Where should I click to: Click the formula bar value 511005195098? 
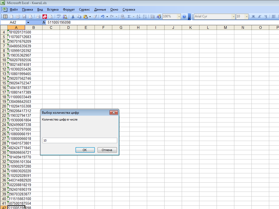pyautogui.click(x=59, y=22)
